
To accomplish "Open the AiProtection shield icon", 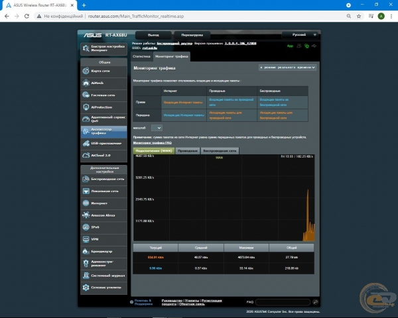I will pos(86,107).
